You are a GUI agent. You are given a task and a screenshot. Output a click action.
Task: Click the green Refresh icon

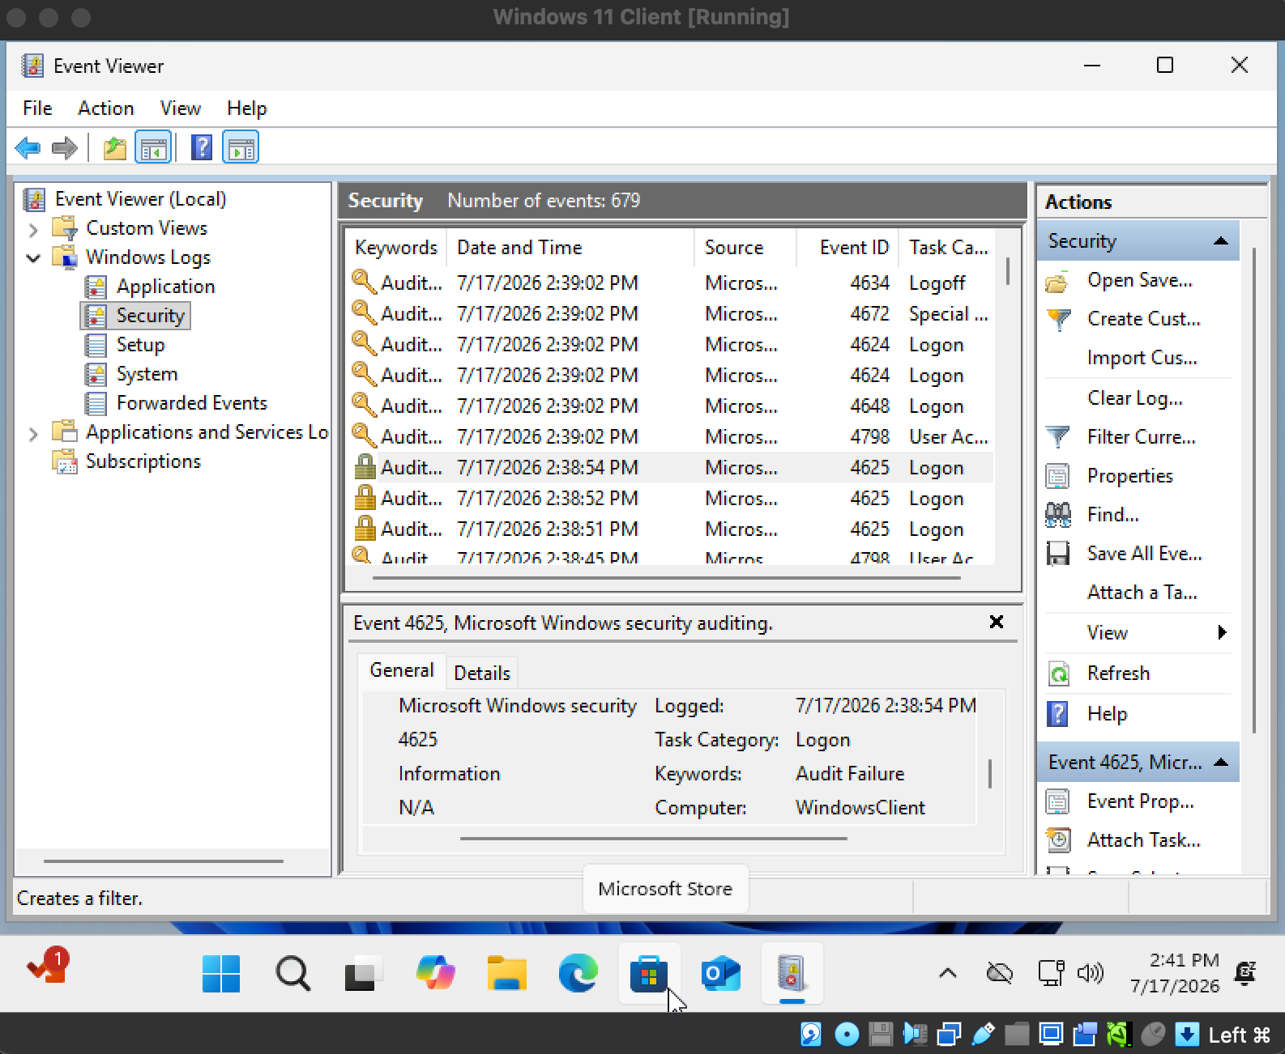tap(1058, 674)
